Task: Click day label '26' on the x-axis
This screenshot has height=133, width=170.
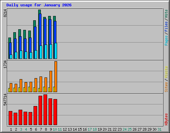Action: pos(134,129)
